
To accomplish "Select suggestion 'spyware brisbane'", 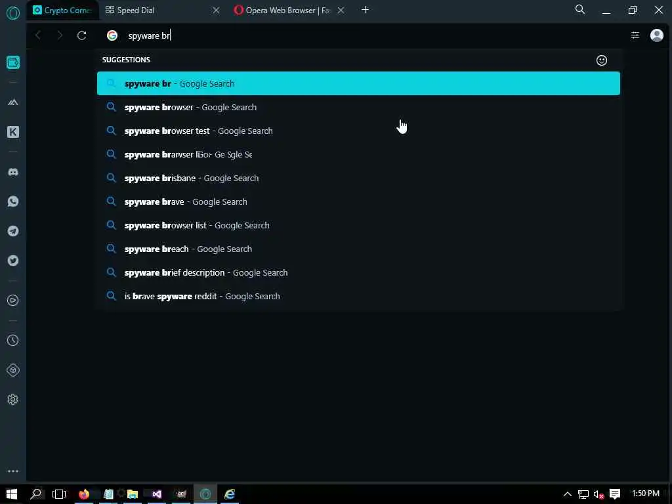I will (x=358, y=178).
